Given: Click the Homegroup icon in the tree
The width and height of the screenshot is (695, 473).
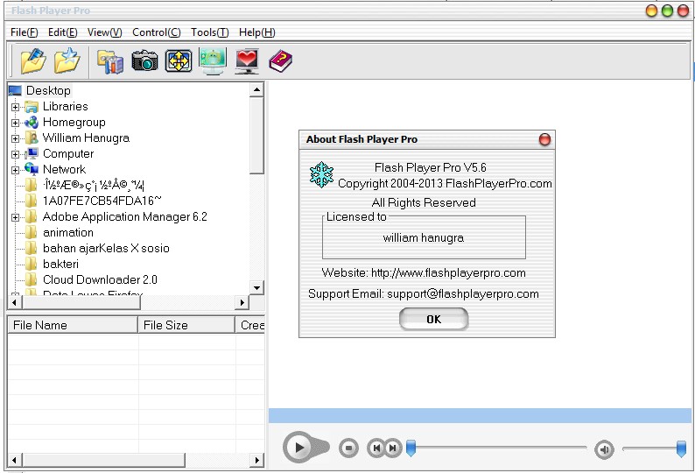Looking at the screenshot, I should click(32, 123).
